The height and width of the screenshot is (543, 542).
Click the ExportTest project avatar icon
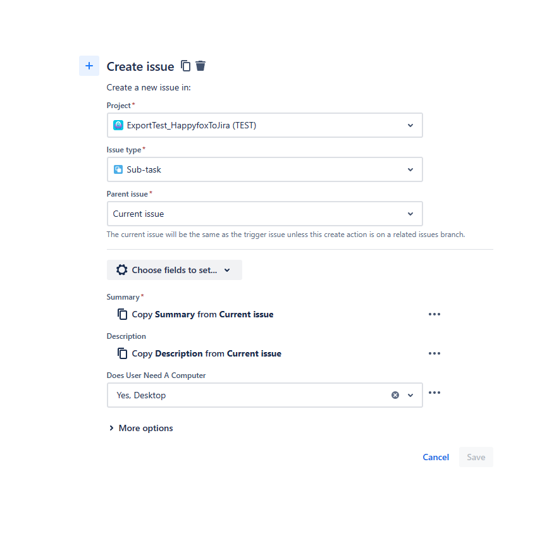(118, 125)
